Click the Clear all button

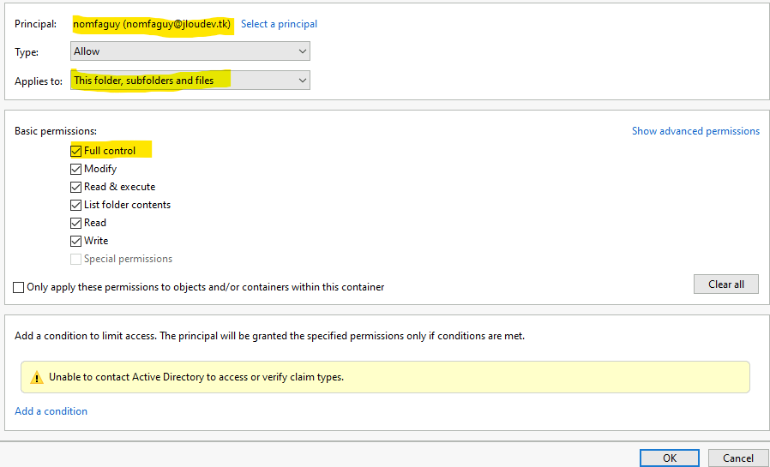(x=725, y=284)
